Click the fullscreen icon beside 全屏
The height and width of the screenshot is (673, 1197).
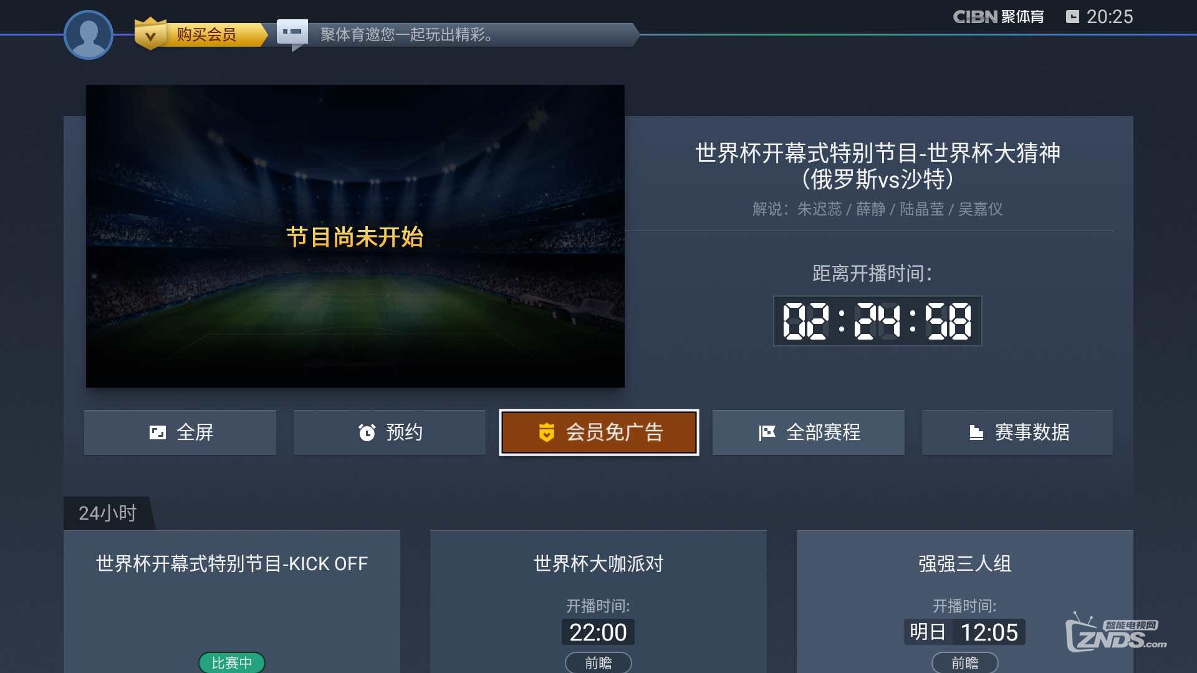pyautogui.click(x=158, y=432)
